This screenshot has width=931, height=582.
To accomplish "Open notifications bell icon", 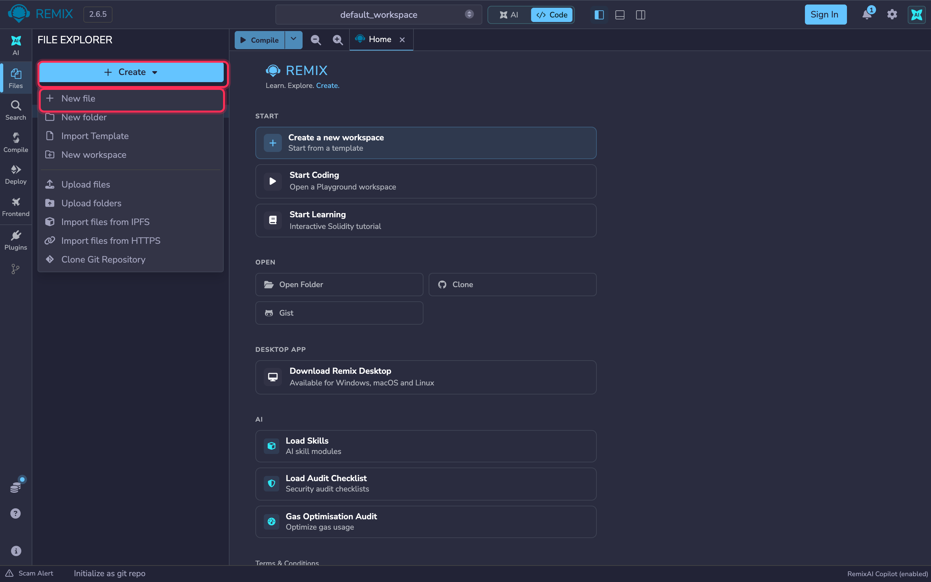I will coord(867,15).
